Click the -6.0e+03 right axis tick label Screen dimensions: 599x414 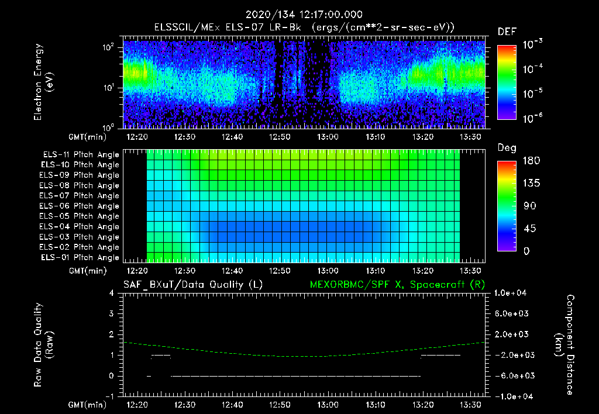click(x=511, y=376)
